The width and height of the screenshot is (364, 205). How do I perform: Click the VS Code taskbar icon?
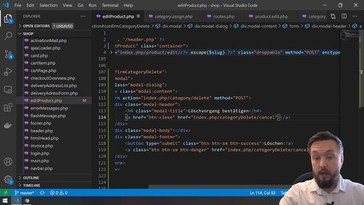pos(16,200)
